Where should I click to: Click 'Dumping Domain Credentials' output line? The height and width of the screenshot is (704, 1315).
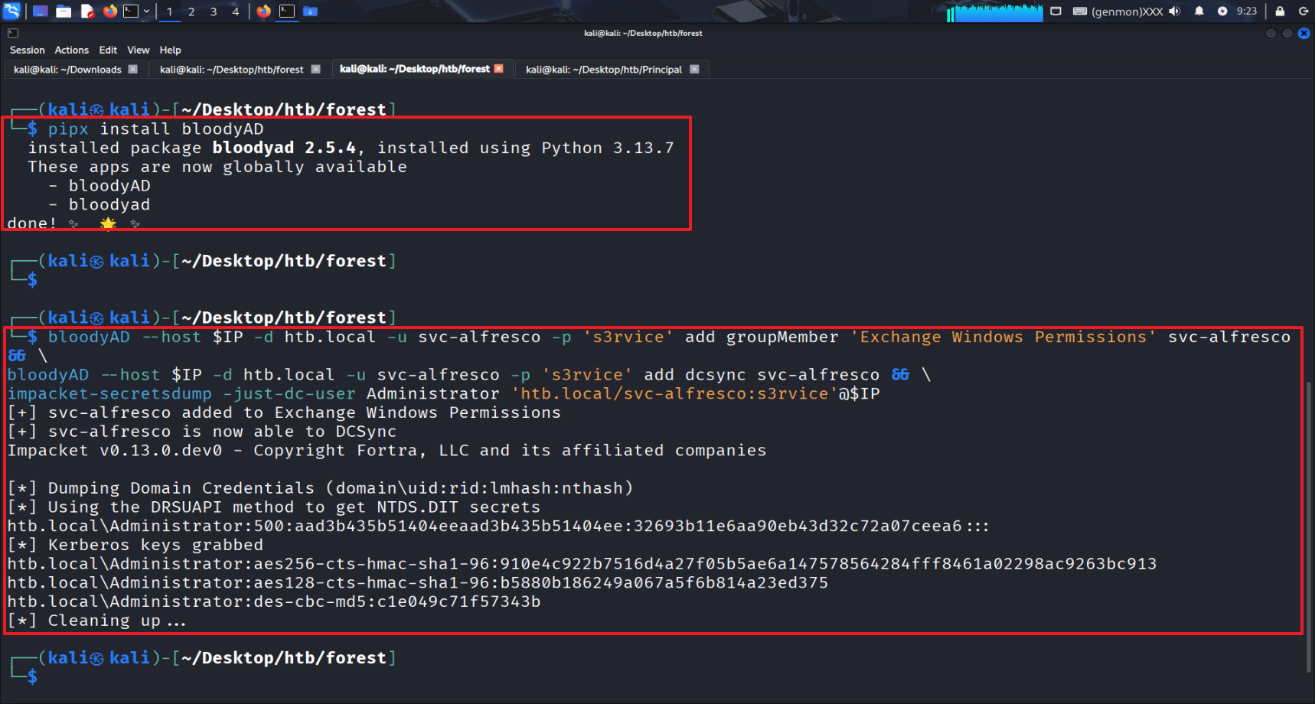320,488
